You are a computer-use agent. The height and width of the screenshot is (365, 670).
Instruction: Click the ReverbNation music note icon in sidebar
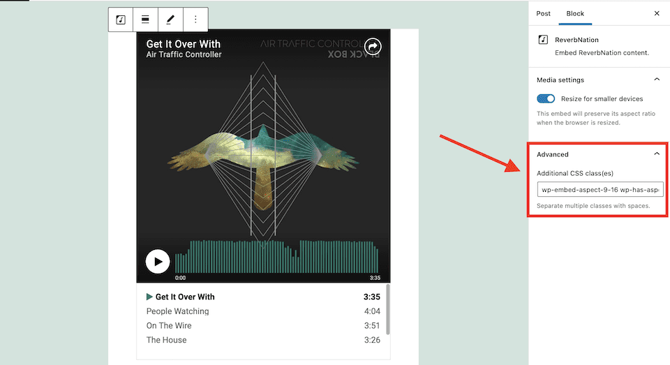[543, 40]
